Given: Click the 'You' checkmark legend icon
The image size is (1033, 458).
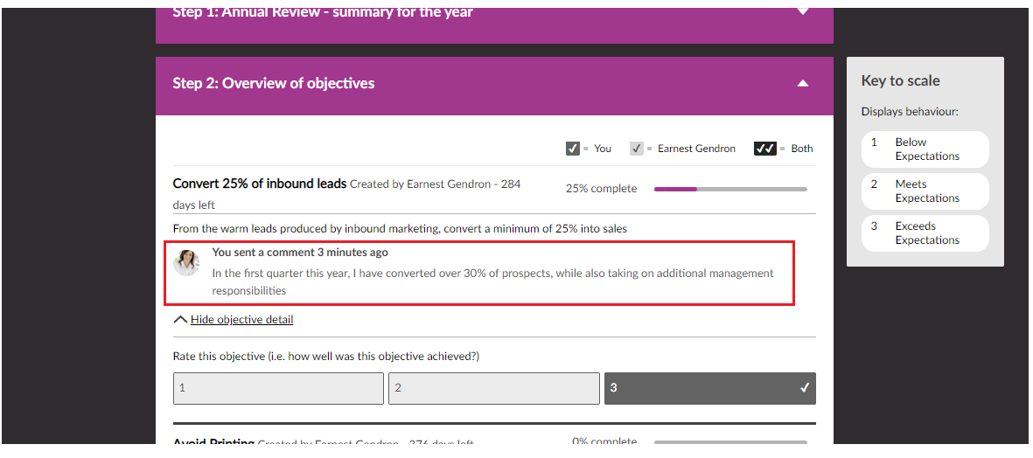Looking at the screenshot, I should pyautogui.click(x=573, y=149).
